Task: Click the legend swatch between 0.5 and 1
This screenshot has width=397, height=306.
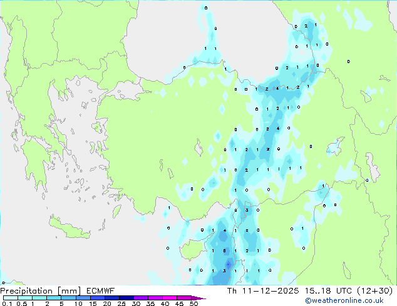Action: click(x=25, y=298)
